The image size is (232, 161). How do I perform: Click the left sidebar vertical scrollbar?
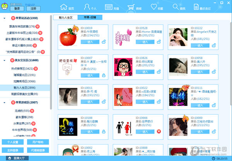pyautogui.click(x=51, y=63)
